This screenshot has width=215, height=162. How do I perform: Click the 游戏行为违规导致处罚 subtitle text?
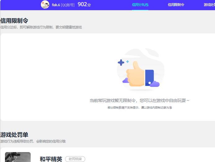pyautogui.click(x=33, y=141)
